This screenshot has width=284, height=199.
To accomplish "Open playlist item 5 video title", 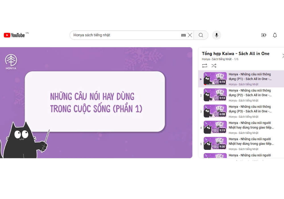I will click(251, 141).
